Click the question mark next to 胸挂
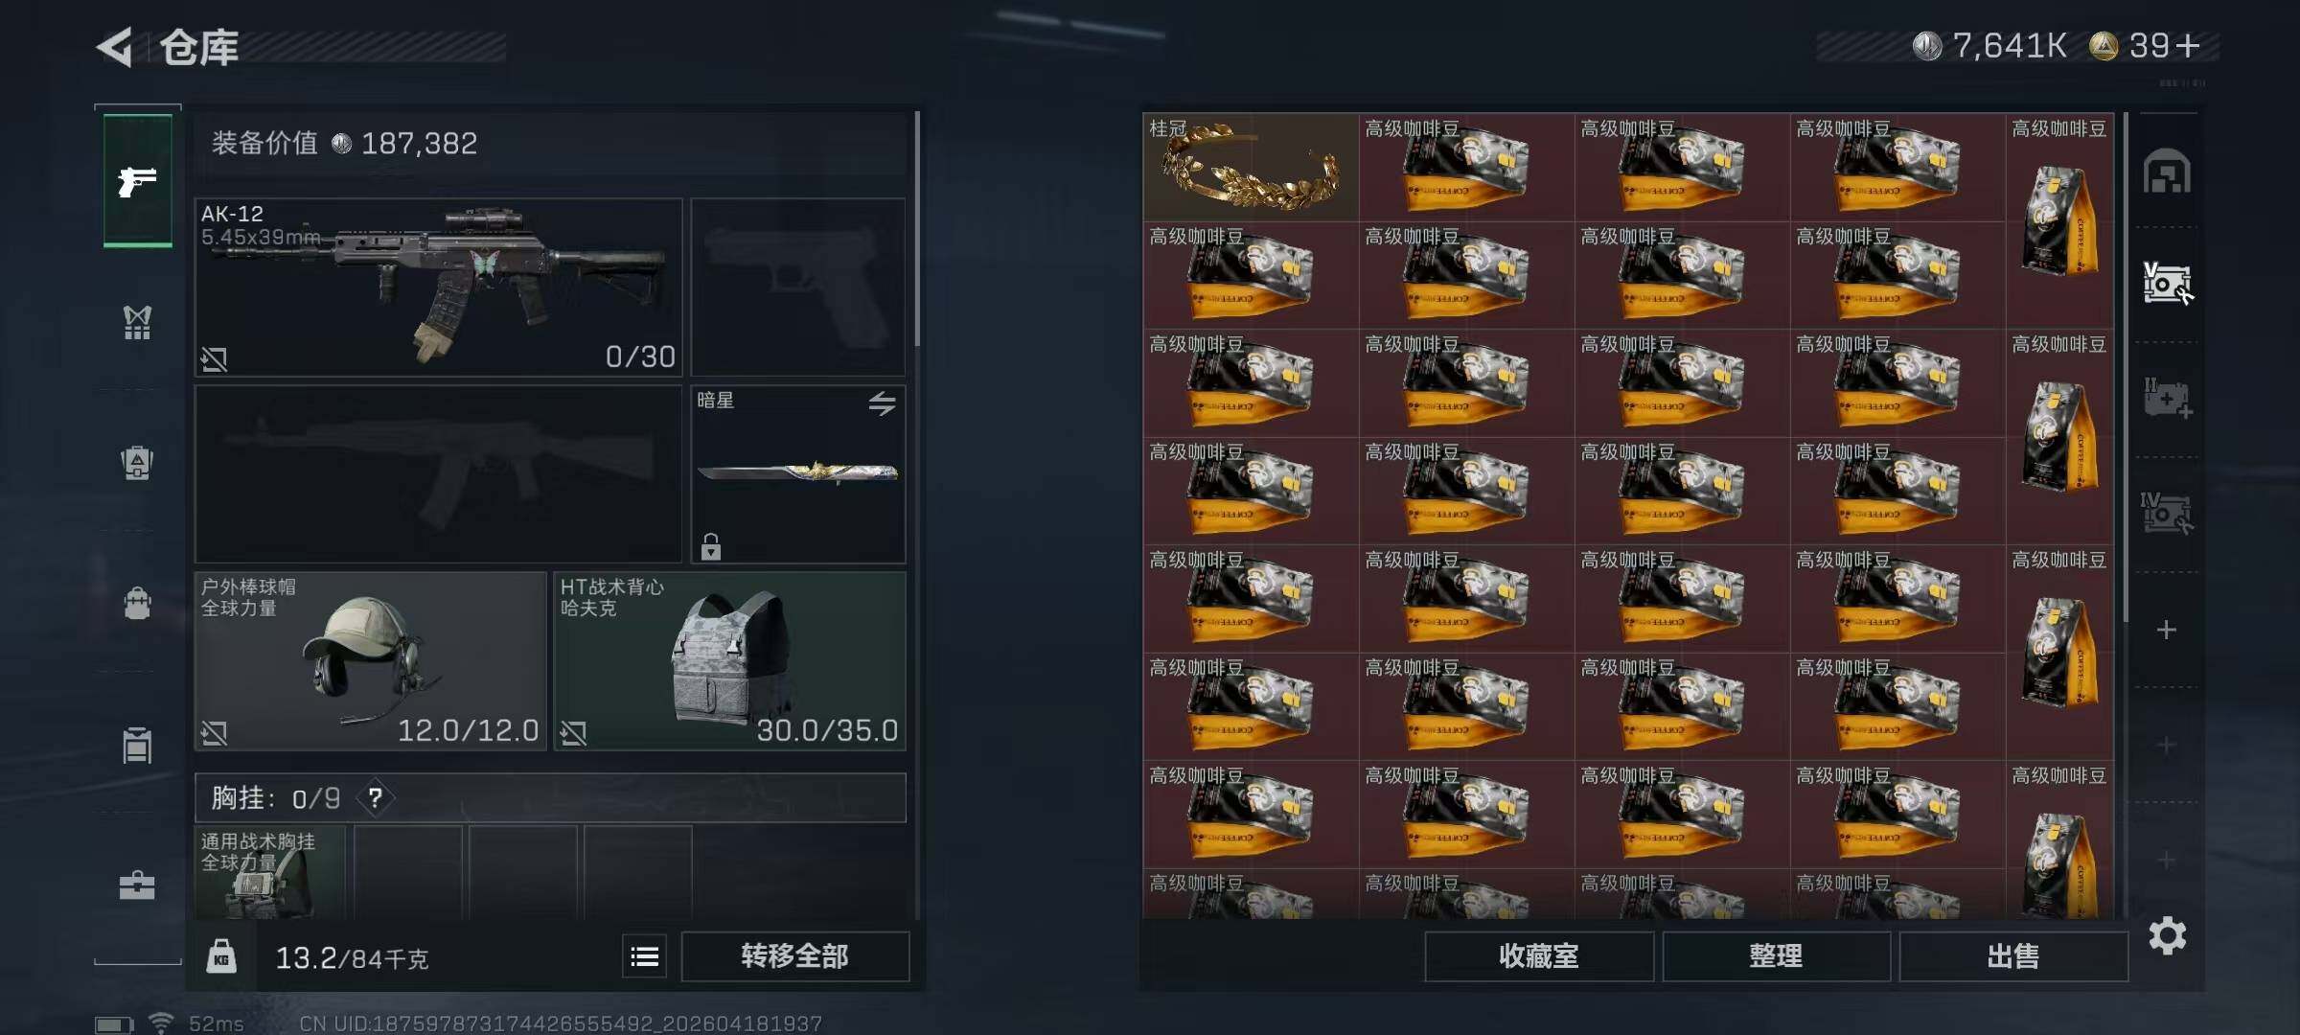 (375, 797)
